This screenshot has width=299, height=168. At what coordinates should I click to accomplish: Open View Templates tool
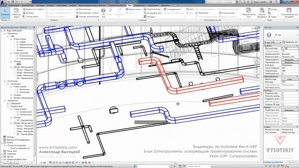click(16, 13)
